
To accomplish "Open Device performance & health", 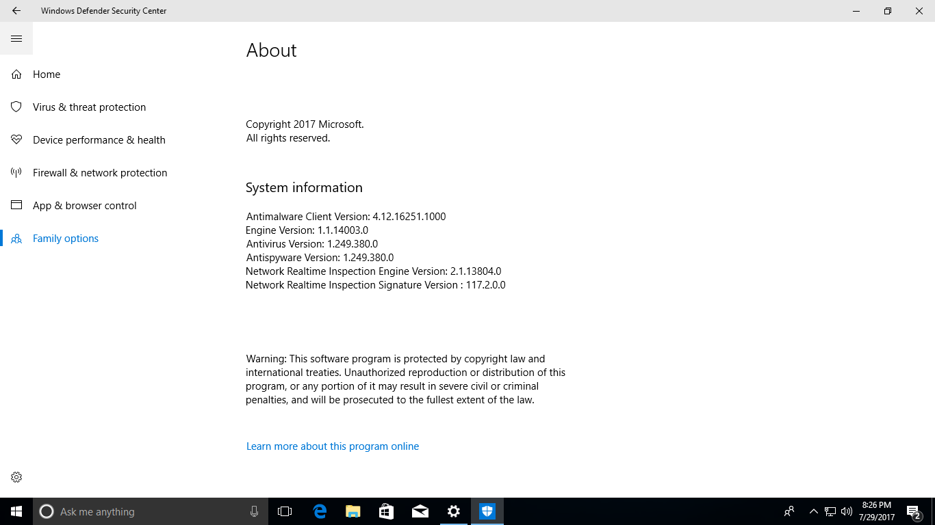I will [x=99, y=140].
